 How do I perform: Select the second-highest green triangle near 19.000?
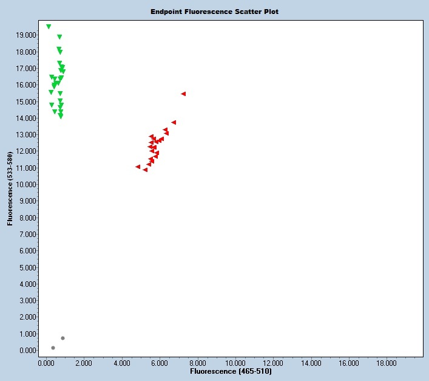tap(59, 37)
